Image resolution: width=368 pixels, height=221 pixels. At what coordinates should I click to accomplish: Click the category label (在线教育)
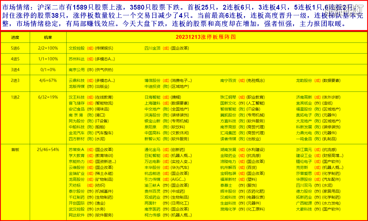point(104,97)
